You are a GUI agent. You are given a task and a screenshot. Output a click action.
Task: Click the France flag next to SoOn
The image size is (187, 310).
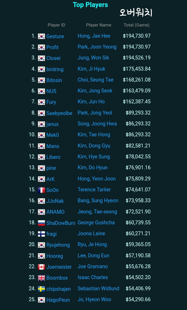(41, 190)
